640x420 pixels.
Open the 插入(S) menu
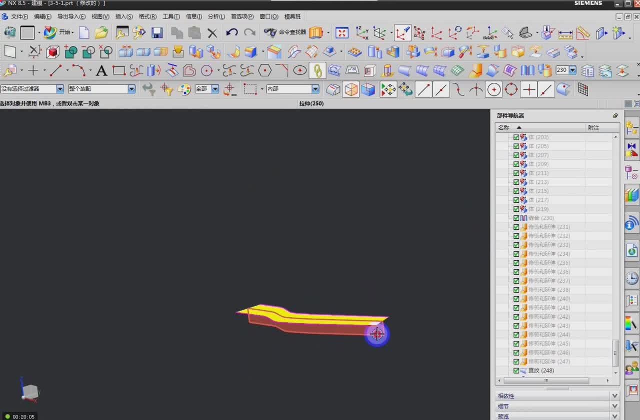(124, 16)
